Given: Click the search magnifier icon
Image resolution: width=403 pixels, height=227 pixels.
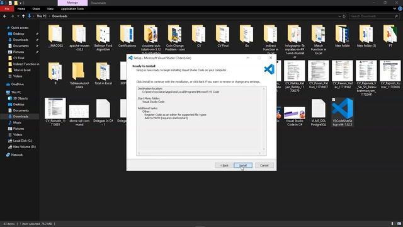Looking at the screenshot, I should pyautogui.click(x=396, y=16).
